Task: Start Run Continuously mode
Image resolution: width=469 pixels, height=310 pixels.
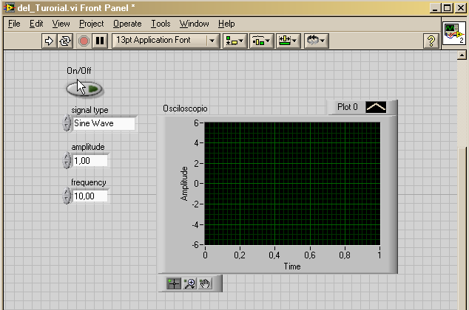Action: (65, 41)
